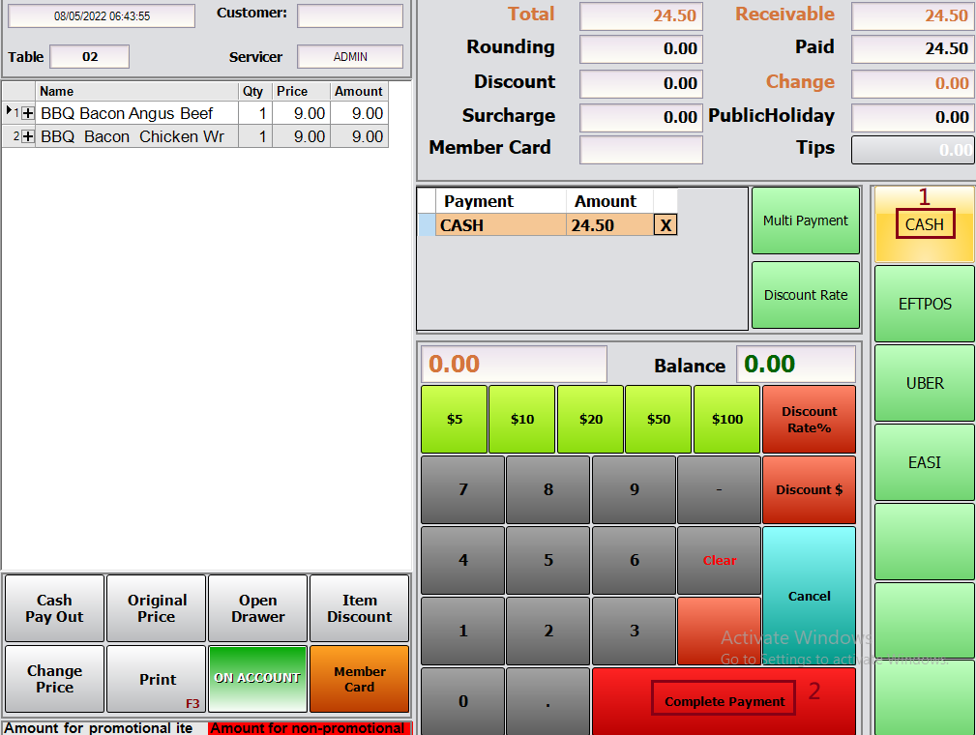Image resolution: width=976 pixels, height=735 pixels.
Task: Click the red Discount Rate% button
Action: (810, 419)
